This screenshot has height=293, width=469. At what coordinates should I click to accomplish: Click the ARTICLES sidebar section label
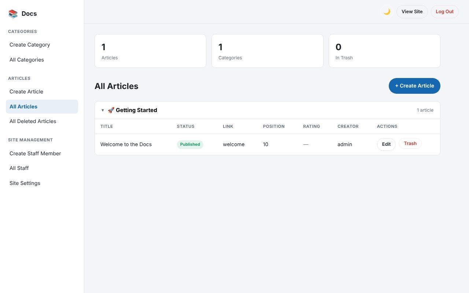[19, 78]
